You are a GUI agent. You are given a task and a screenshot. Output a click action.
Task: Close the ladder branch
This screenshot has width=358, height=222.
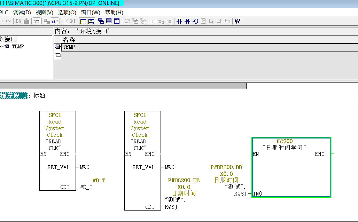[219, 21]
